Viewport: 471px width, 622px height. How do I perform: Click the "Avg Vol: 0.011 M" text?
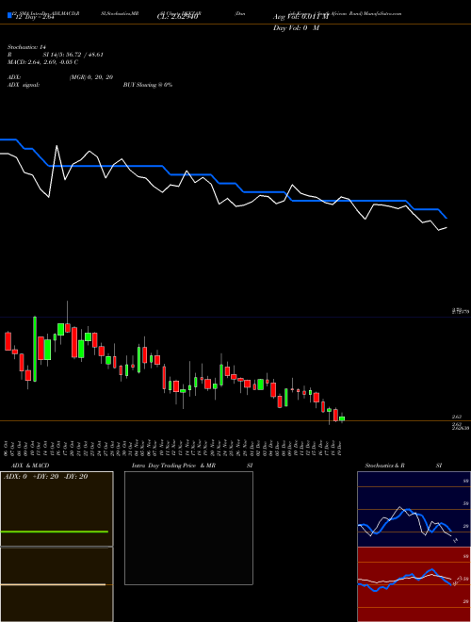coord(300,17)
